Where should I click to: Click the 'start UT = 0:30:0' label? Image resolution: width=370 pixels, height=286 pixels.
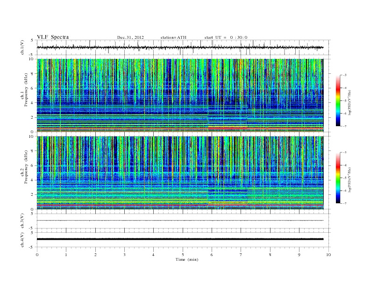pyautogui.click(x=226, y=37)
